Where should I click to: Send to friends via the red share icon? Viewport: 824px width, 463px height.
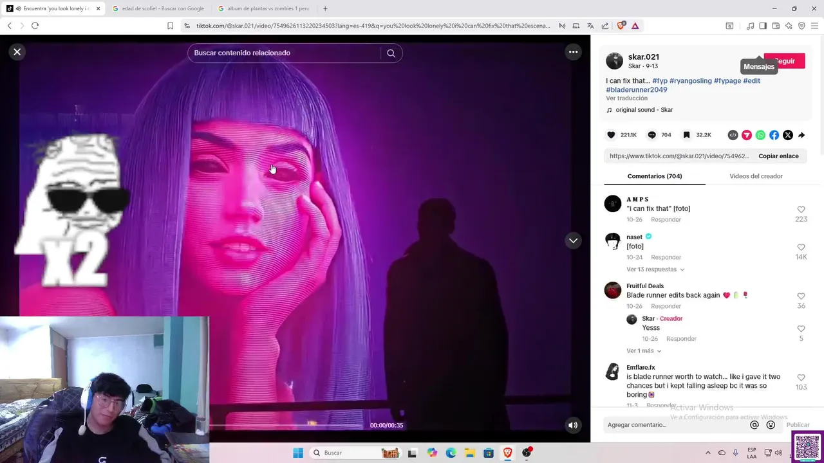[747, 135]
